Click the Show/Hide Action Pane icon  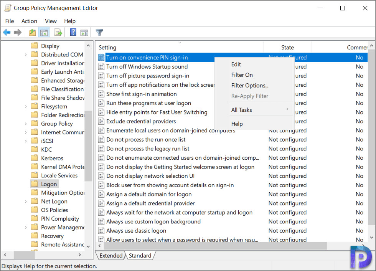(x=84, y=32)
